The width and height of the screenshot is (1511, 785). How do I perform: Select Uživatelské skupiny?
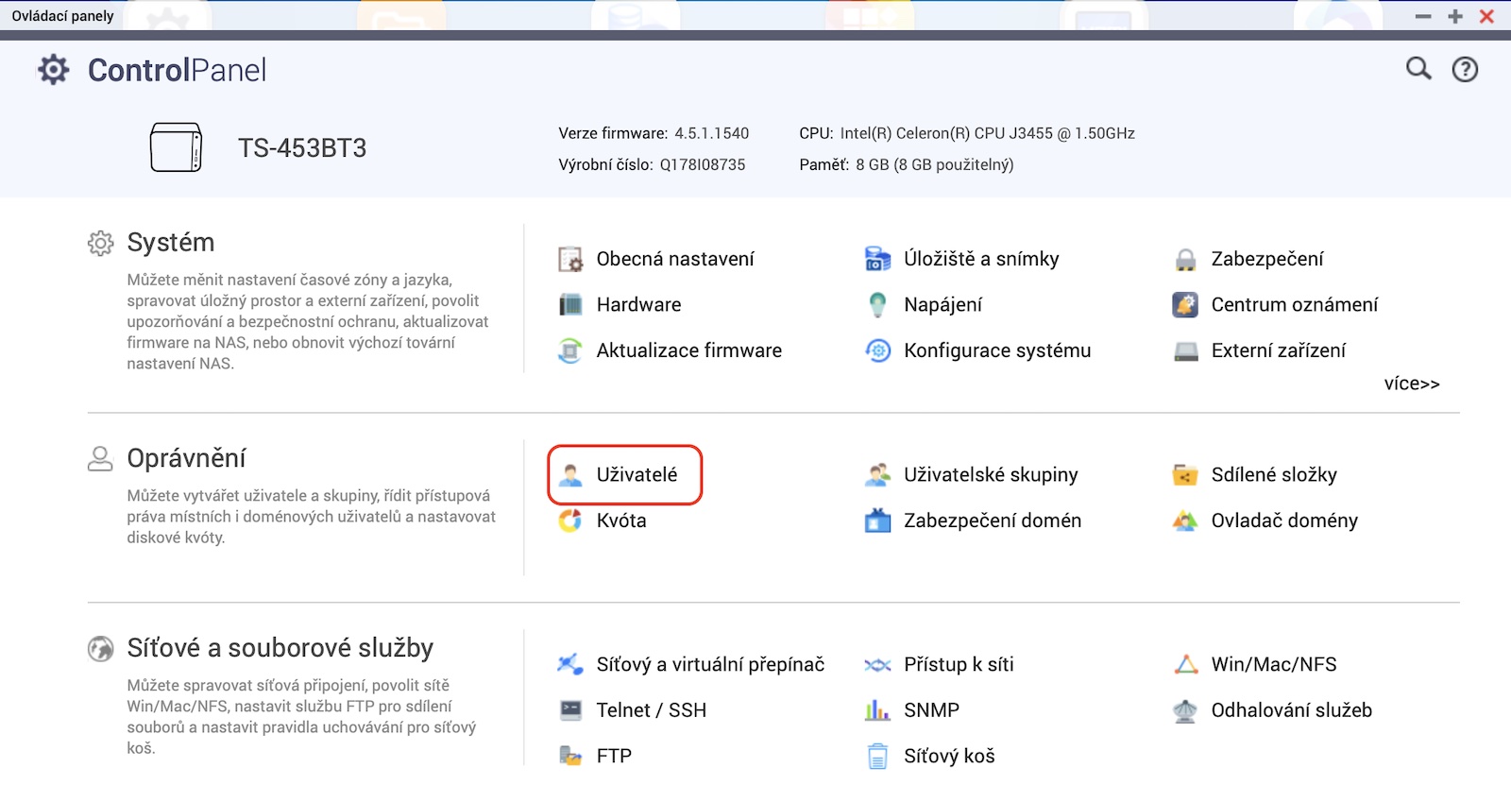pyautogui.click(x=990, y=475)
